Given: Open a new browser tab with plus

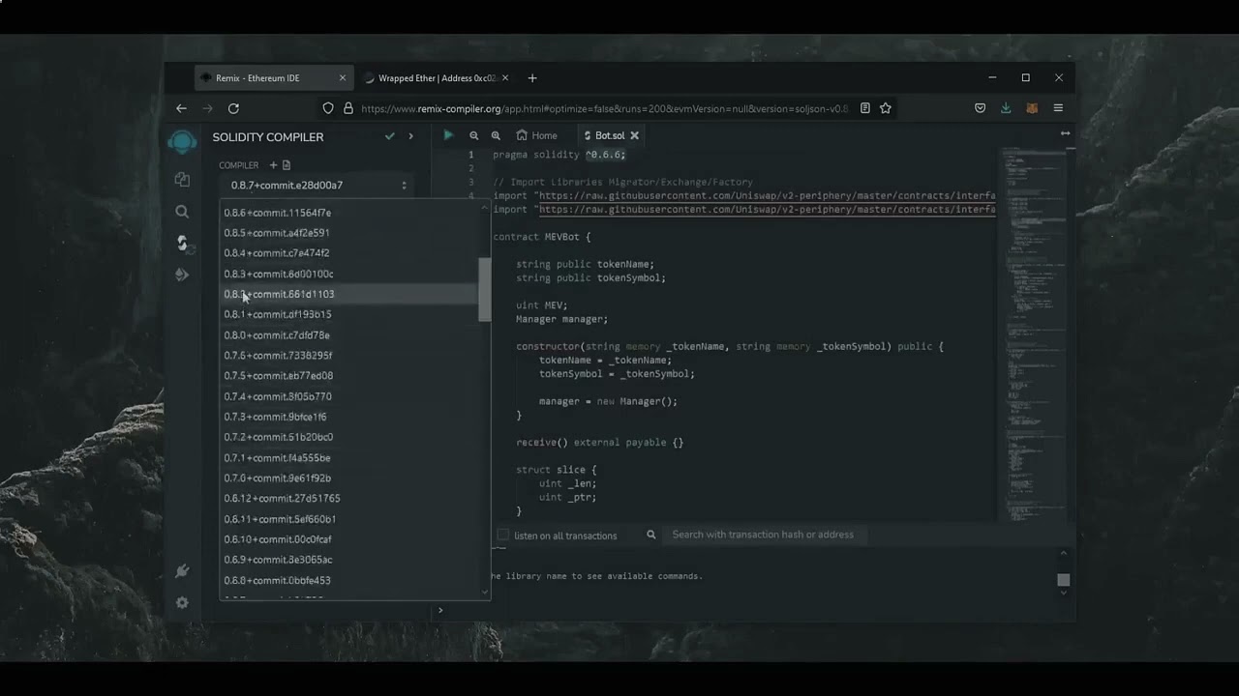Looking at the screenshot, I should [x=532, y=78].
